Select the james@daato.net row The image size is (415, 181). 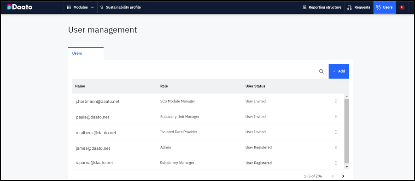[x=208, y=147]
